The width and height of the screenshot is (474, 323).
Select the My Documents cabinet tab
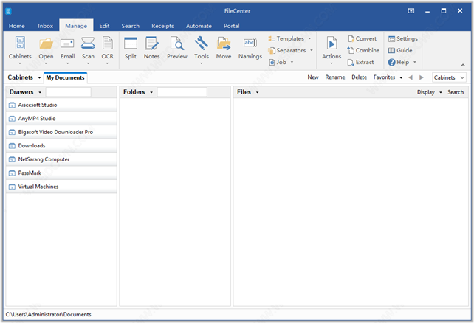coord(65,78)
